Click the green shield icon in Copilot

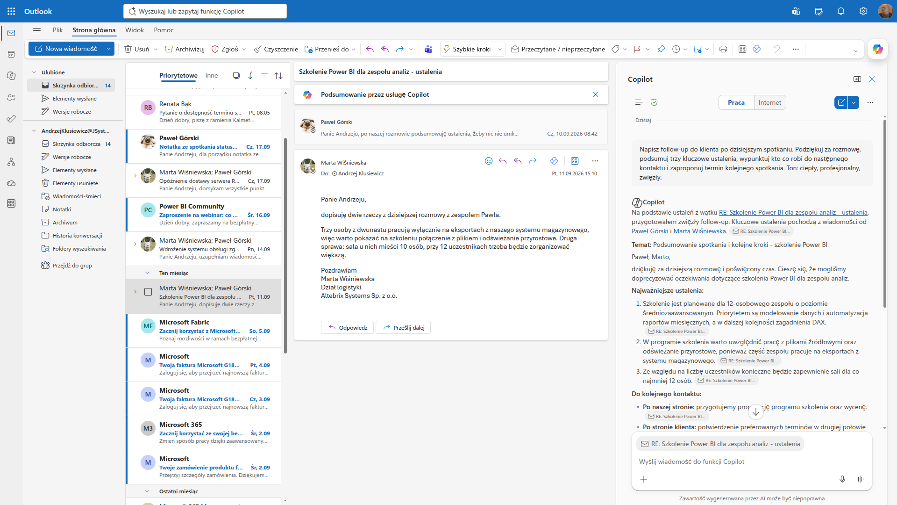click(x=654, y=102)
